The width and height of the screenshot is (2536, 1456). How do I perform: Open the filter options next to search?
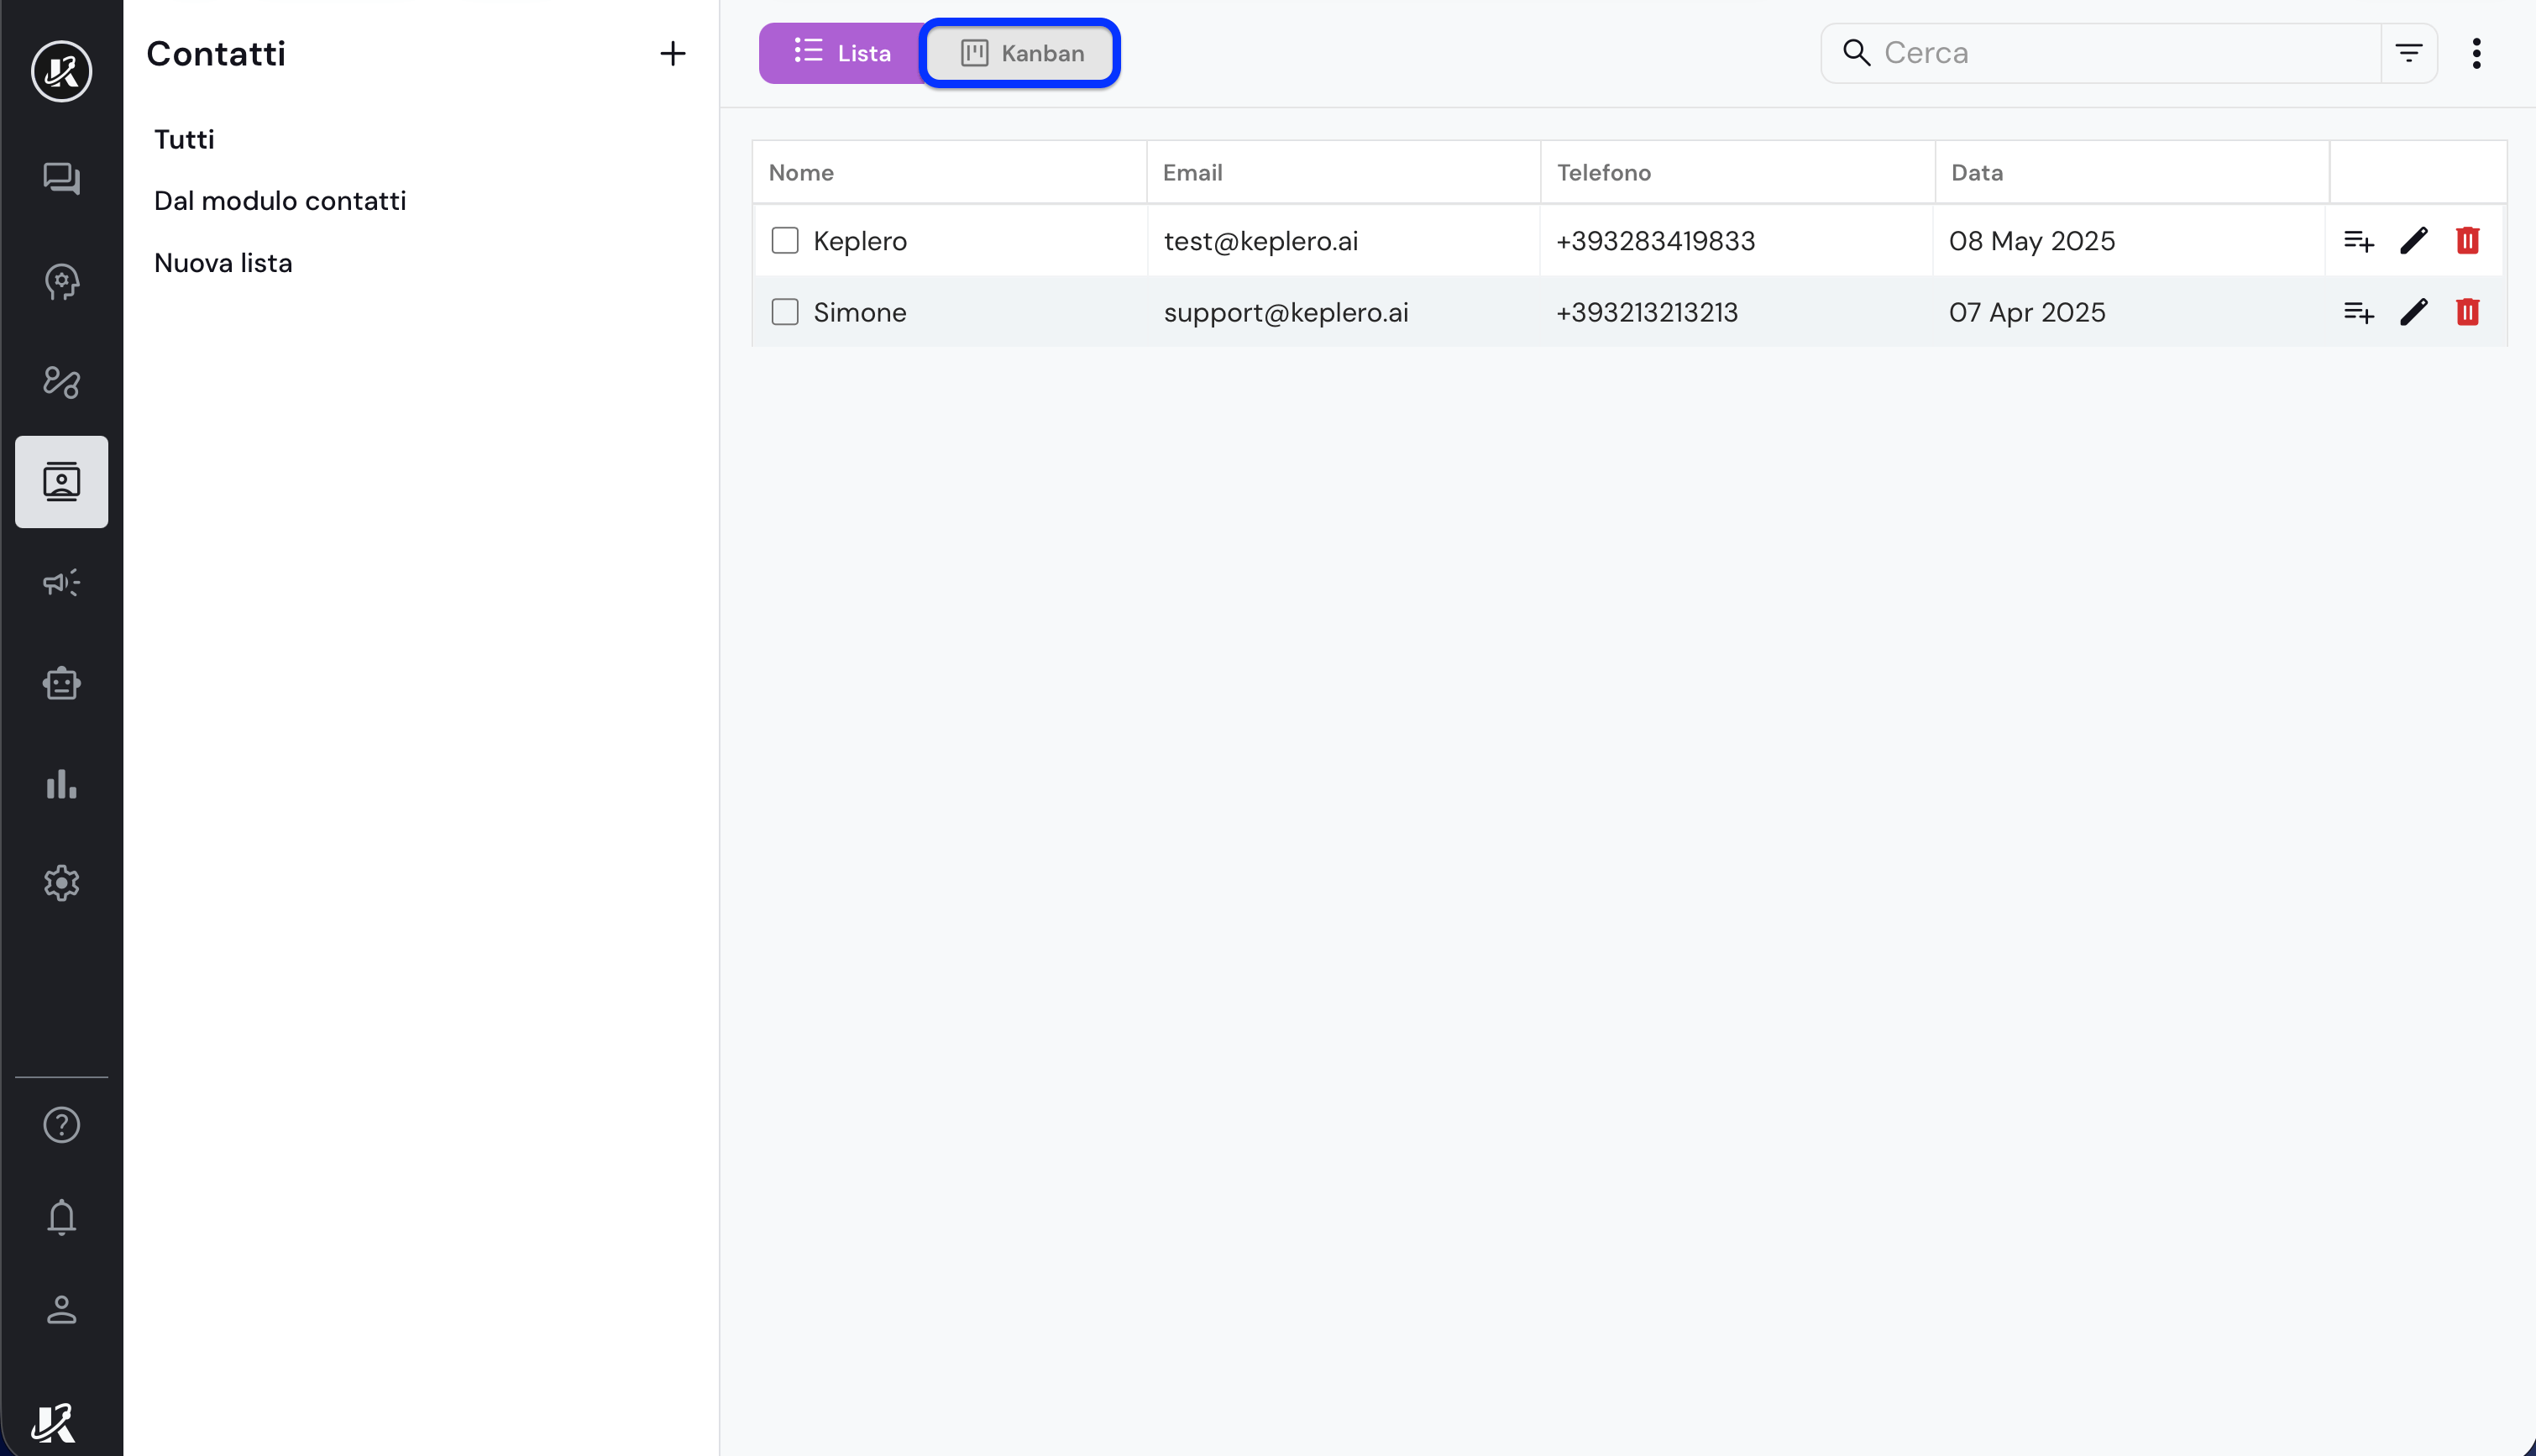(2408, 53)
